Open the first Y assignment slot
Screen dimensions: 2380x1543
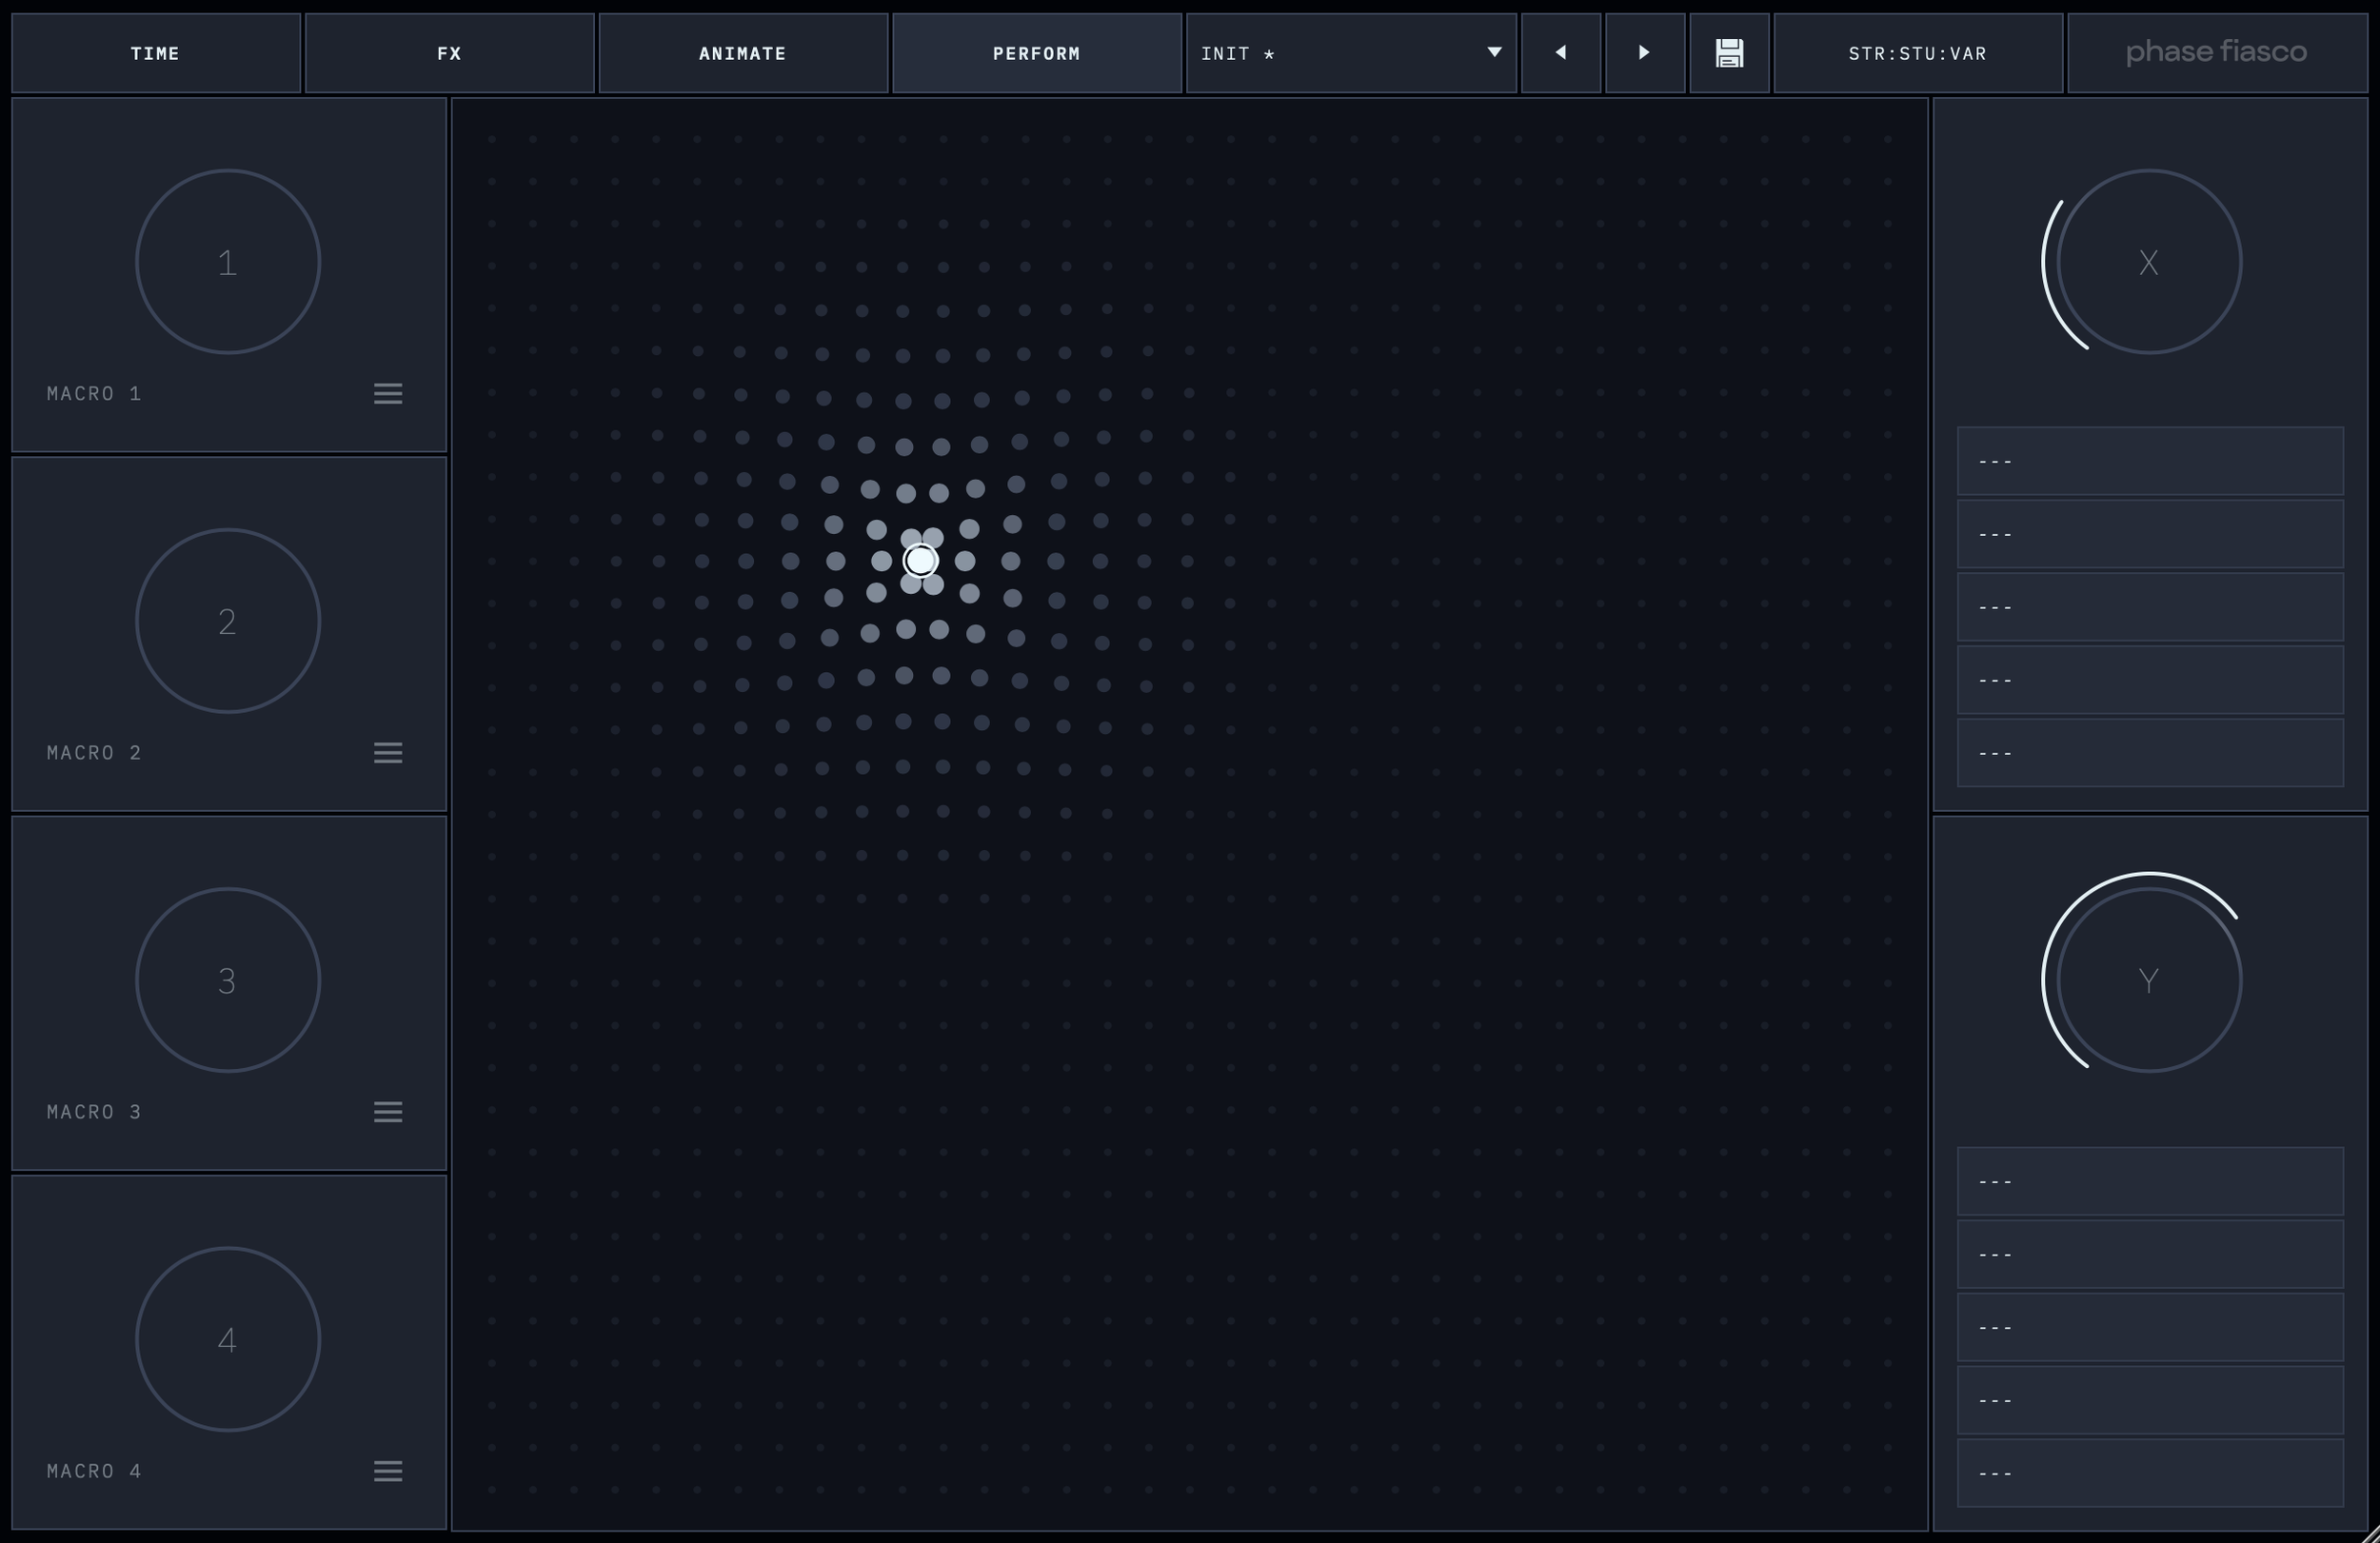coord(2150,1181)
